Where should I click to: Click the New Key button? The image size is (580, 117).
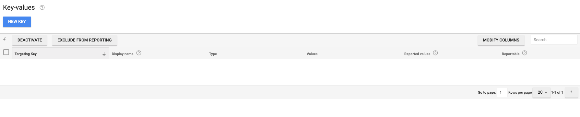coord(17,22)
